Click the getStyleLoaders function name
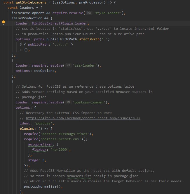The width and height of the screenshot is (190, 194). (31, 2)
